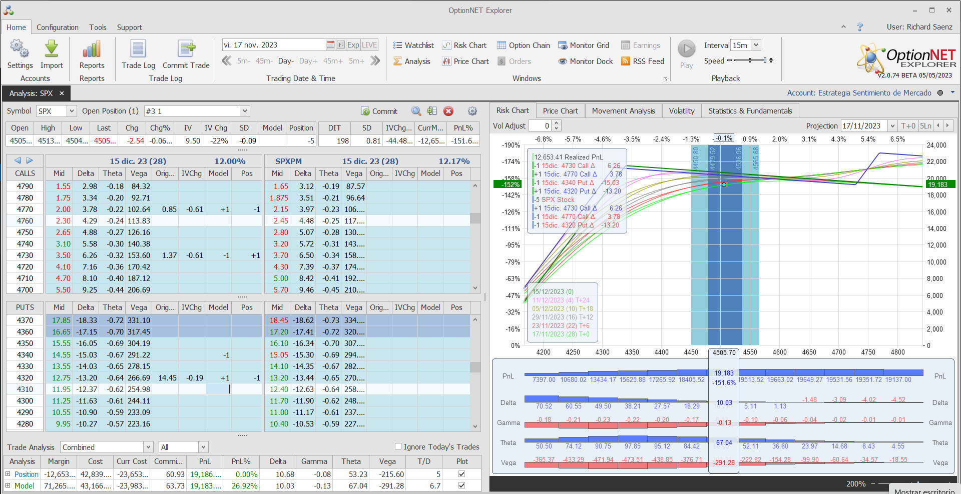961x494 pixels.
Task: Toggle Plot checkbox for Model row
Action: (461, 485)
